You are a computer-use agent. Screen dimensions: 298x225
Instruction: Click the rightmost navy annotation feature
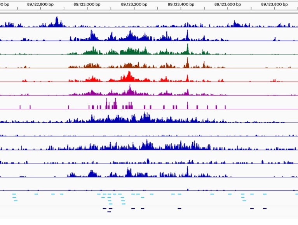(265, 208)
